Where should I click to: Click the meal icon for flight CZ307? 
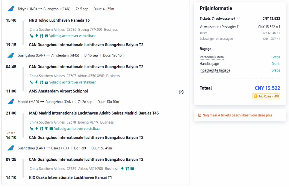coord(41,82)
